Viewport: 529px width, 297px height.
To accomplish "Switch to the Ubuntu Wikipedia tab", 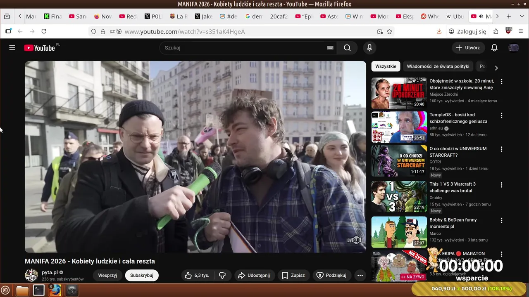I will pyautogui.click(x=455, y=16).
